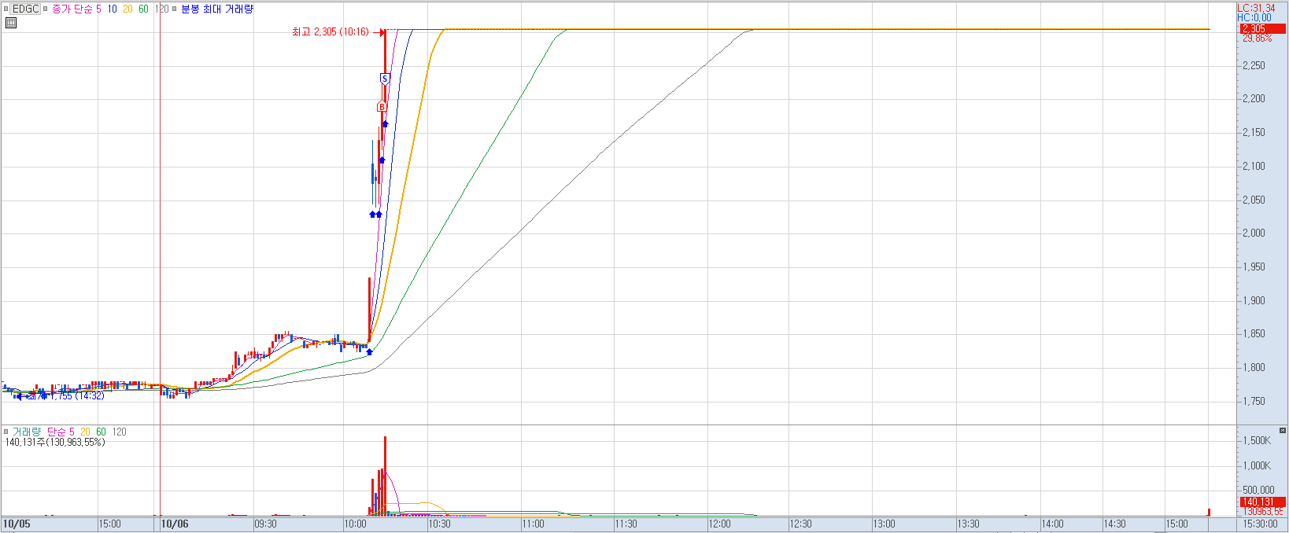Click the gray 120 price moving average

pyautogui.click(x=161, y=9)
